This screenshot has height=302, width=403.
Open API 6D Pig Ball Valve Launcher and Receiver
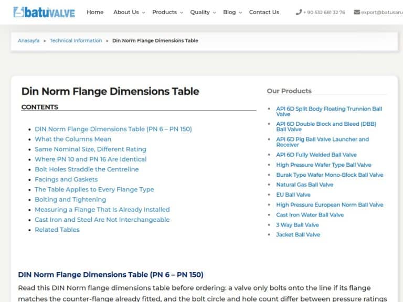tap(323, 142)
